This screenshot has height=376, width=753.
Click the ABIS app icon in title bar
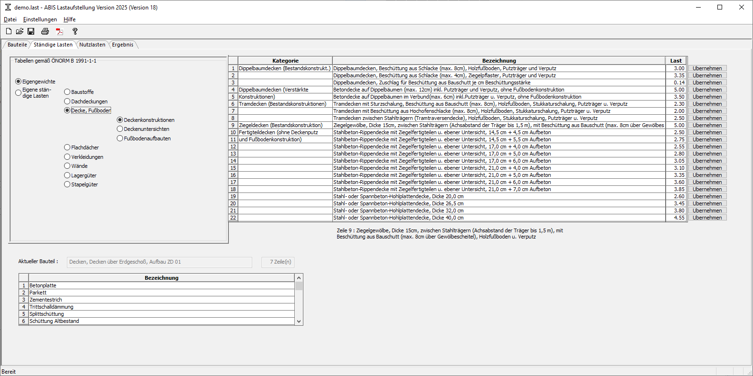(8, 7)
